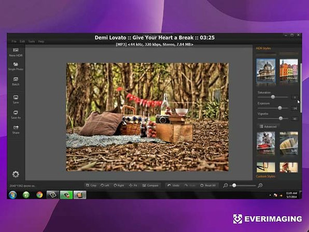Open the File menu
The height and width of the screenshot is (232, 309).
pyautogui.click(x=14, y=41)
